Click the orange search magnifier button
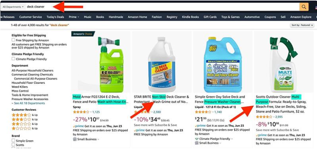This screenshot has width=317, height=156. tap(304, 7)
